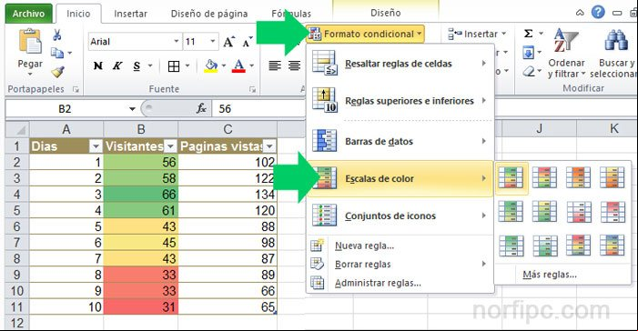The image size is (638, 331).
Task: Click the select-all corner of the sheet
Action: tap(17, 130)
